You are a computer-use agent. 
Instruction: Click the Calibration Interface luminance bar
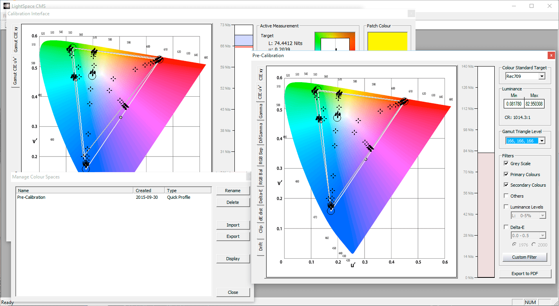tap(243, 98)
